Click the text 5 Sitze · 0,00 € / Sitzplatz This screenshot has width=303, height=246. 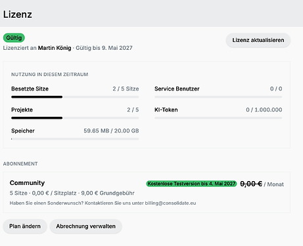[43, 193]
